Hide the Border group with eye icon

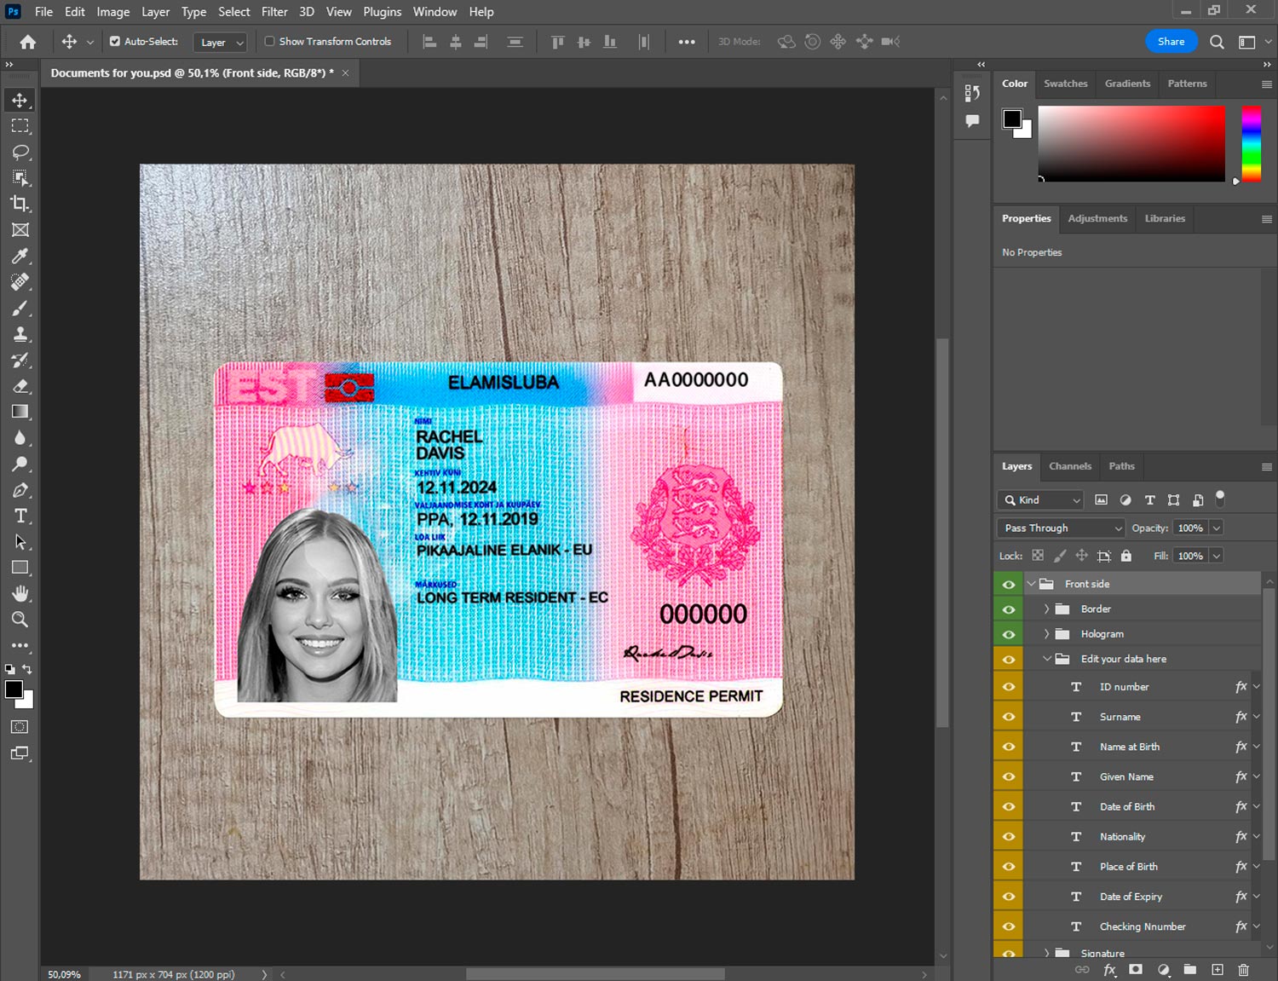click(x=1009, y=609)
